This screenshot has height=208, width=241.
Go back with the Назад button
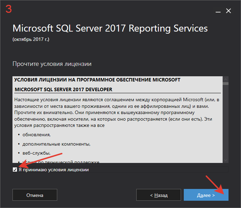pos(158,195)
